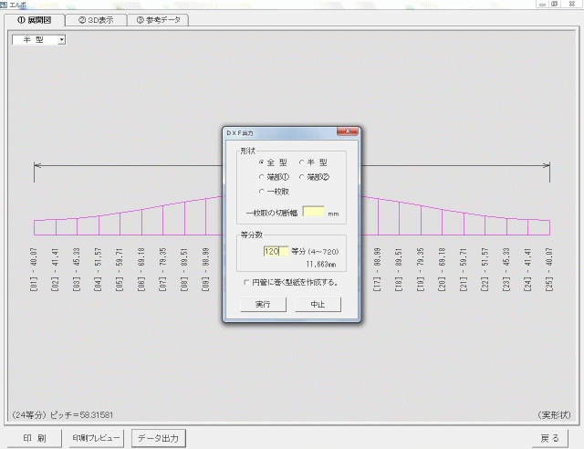Screen dimensions: 584x449
Task: Click the 11.663mm value in dialog
Action: point(321,264)
